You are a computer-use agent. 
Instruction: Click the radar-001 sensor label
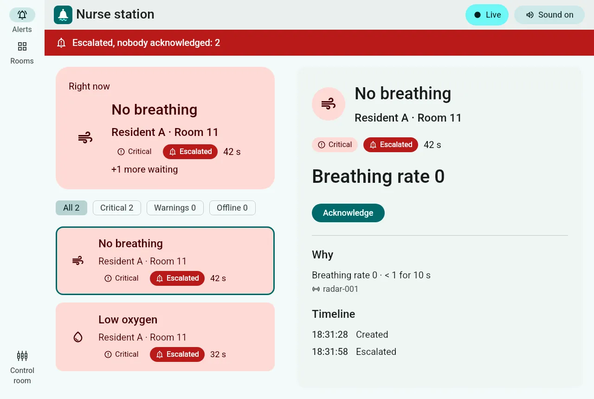[341, 289]
